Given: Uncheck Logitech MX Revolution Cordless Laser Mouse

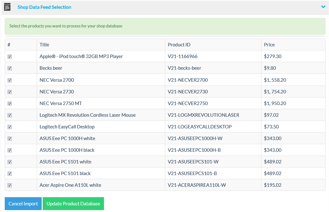Looking at the screenshot, I should tap(9, 115).
